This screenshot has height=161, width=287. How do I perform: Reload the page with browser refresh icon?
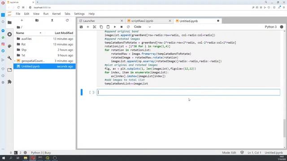tap(18, 8)
